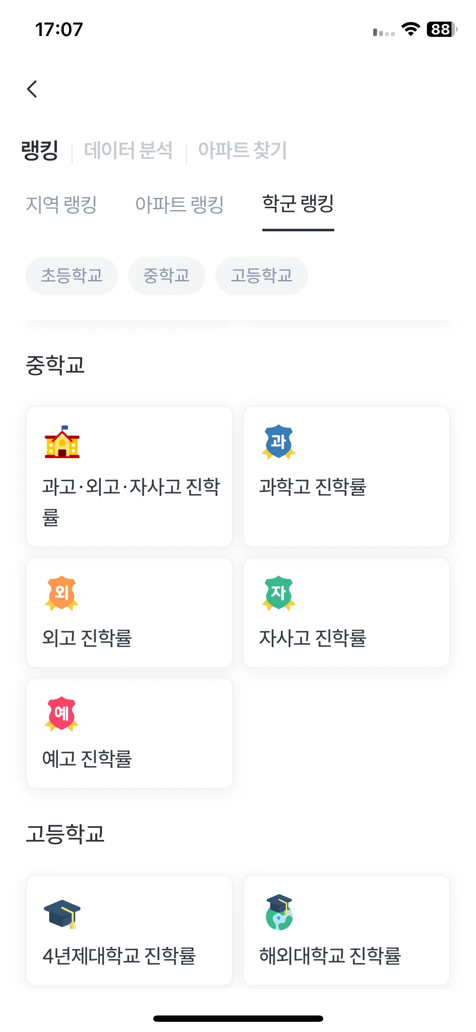Tap the orange 외 badge icon

(62, 593)
